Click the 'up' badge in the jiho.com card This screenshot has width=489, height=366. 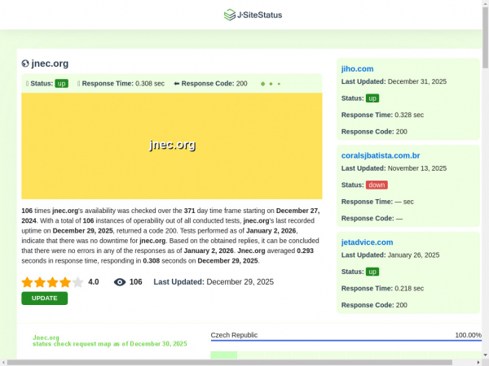[x=372, y=98]
